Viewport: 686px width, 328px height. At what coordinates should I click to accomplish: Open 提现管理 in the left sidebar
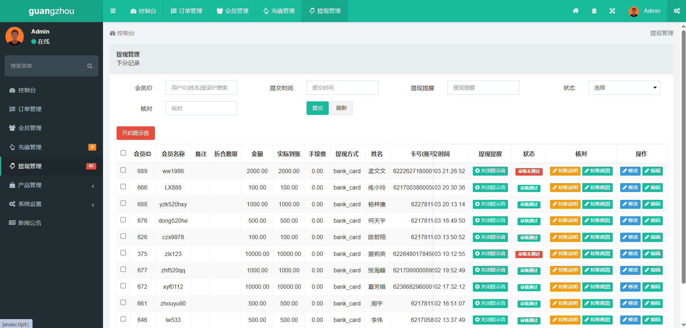pyautogui.click(x=52, y=166)
